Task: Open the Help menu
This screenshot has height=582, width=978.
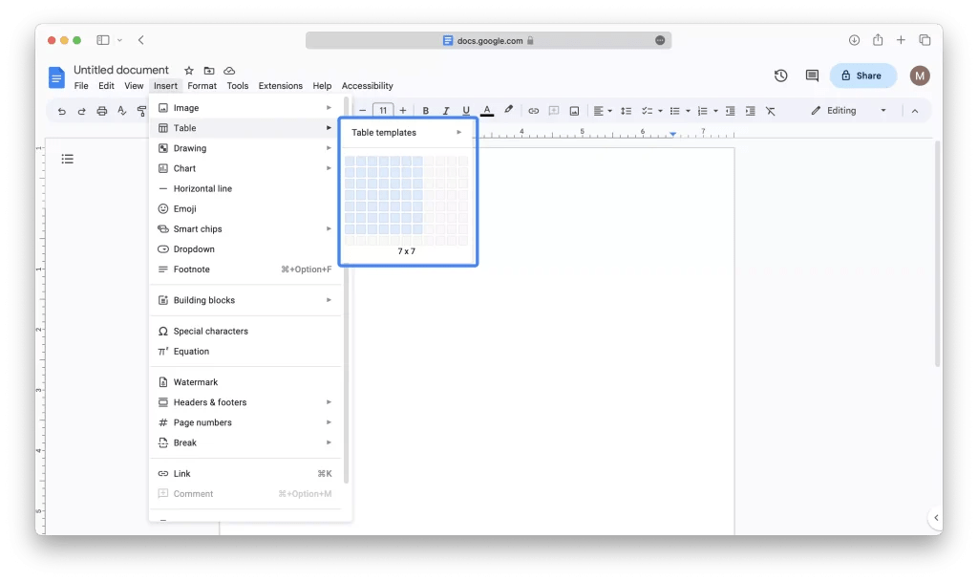Action: click(x=322, y=85)
